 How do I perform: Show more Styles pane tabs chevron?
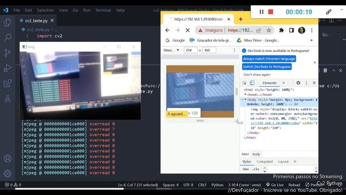tap(295, 161)
